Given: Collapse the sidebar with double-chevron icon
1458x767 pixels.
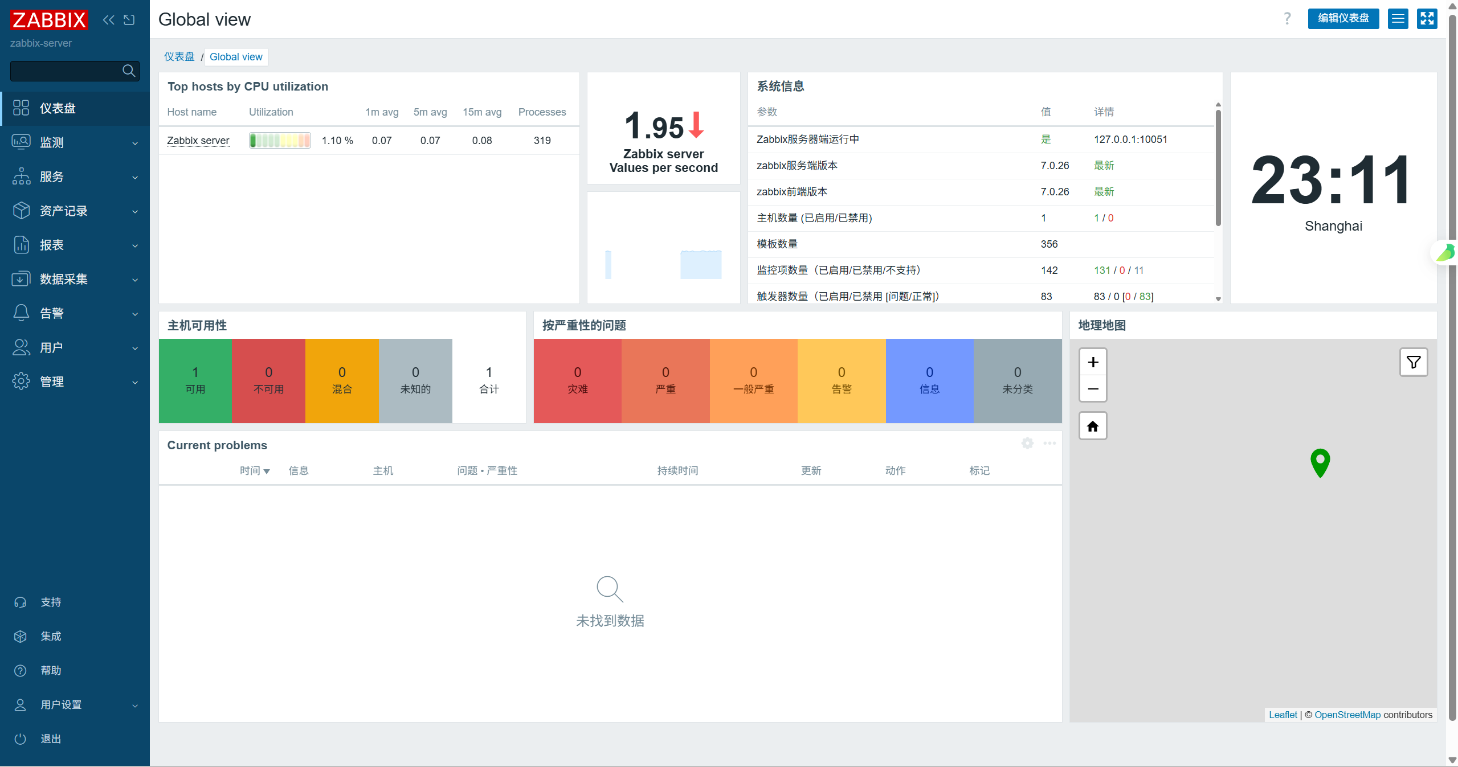Looking at the screenshot, I should pyautogui.click(x=108, y=20).
